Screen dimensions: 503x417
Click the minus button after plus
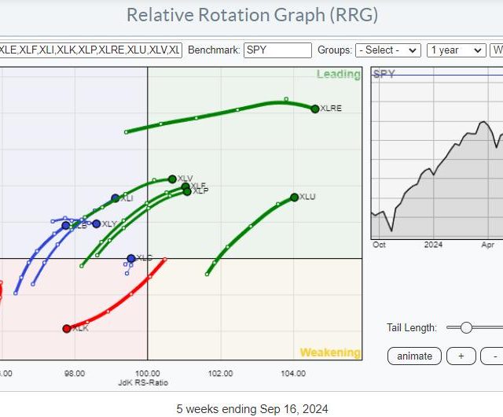coord(492,356)
